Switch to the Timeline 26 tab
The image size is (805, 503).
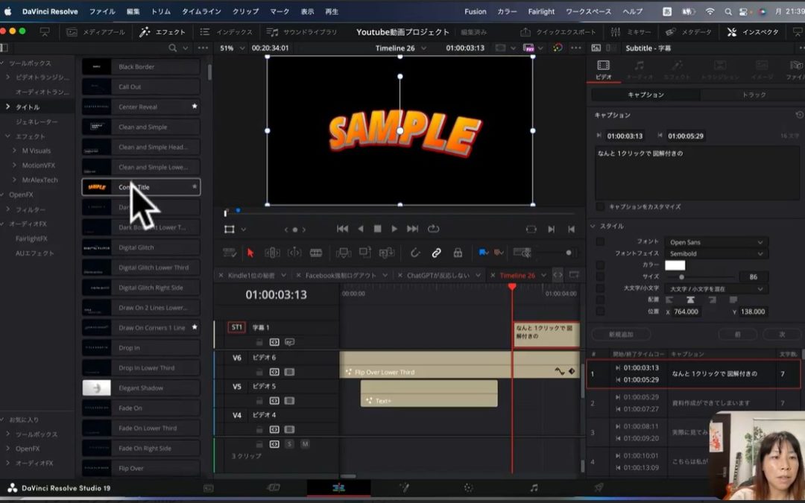click(x=518, y=274)
